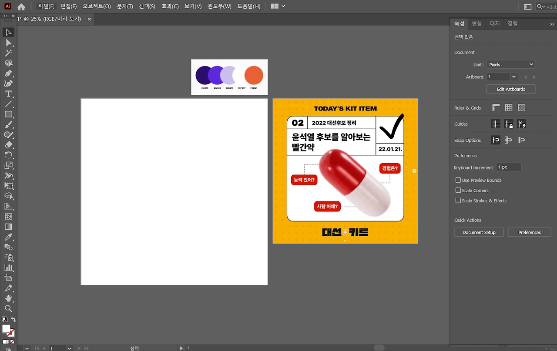557x351 pixels.
Task: Select the Paintbrush tool
Action: click(x=8, y=124)
